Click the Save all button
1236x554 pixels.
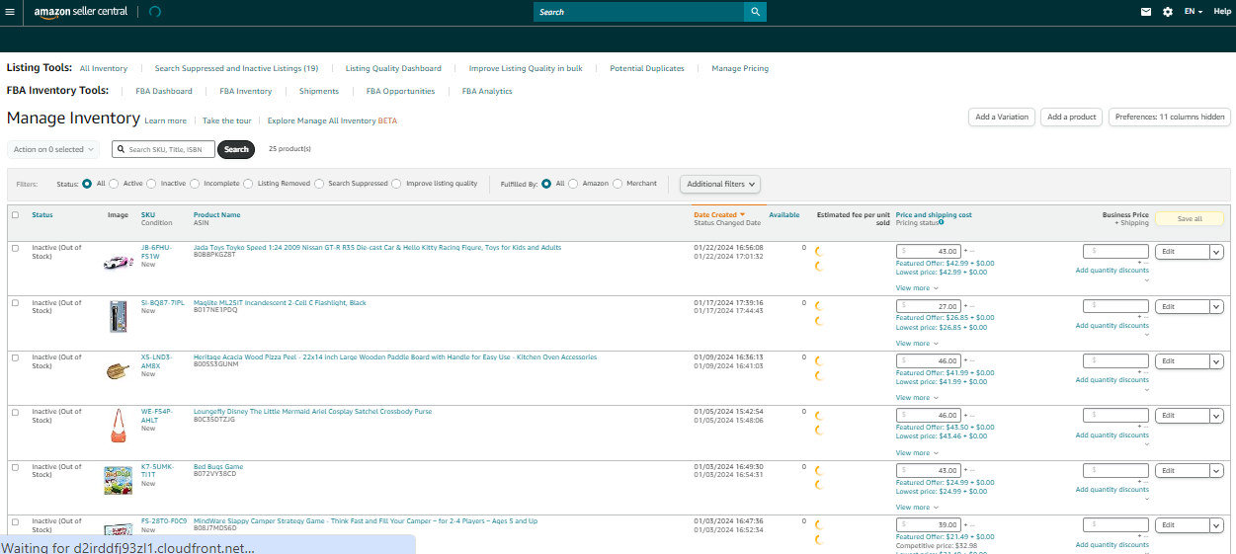click(x=1190, y=219)
